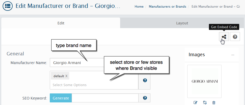The width and height of the screenshot is (245, 105).
Task: Open the main menu list icon
Action: pos(7,6)
